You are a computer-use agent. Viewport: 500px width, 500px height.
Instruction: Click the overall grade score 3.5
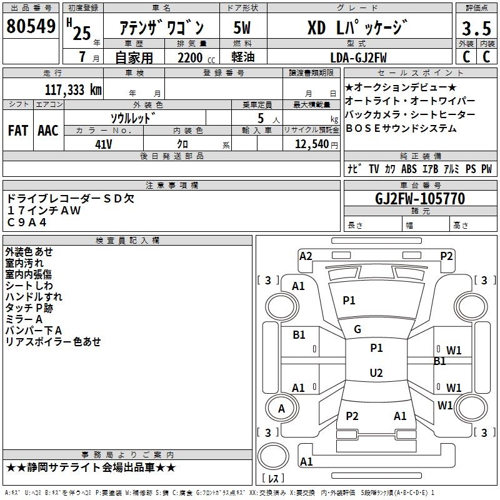pyautogui.click(x=476, y=29)
